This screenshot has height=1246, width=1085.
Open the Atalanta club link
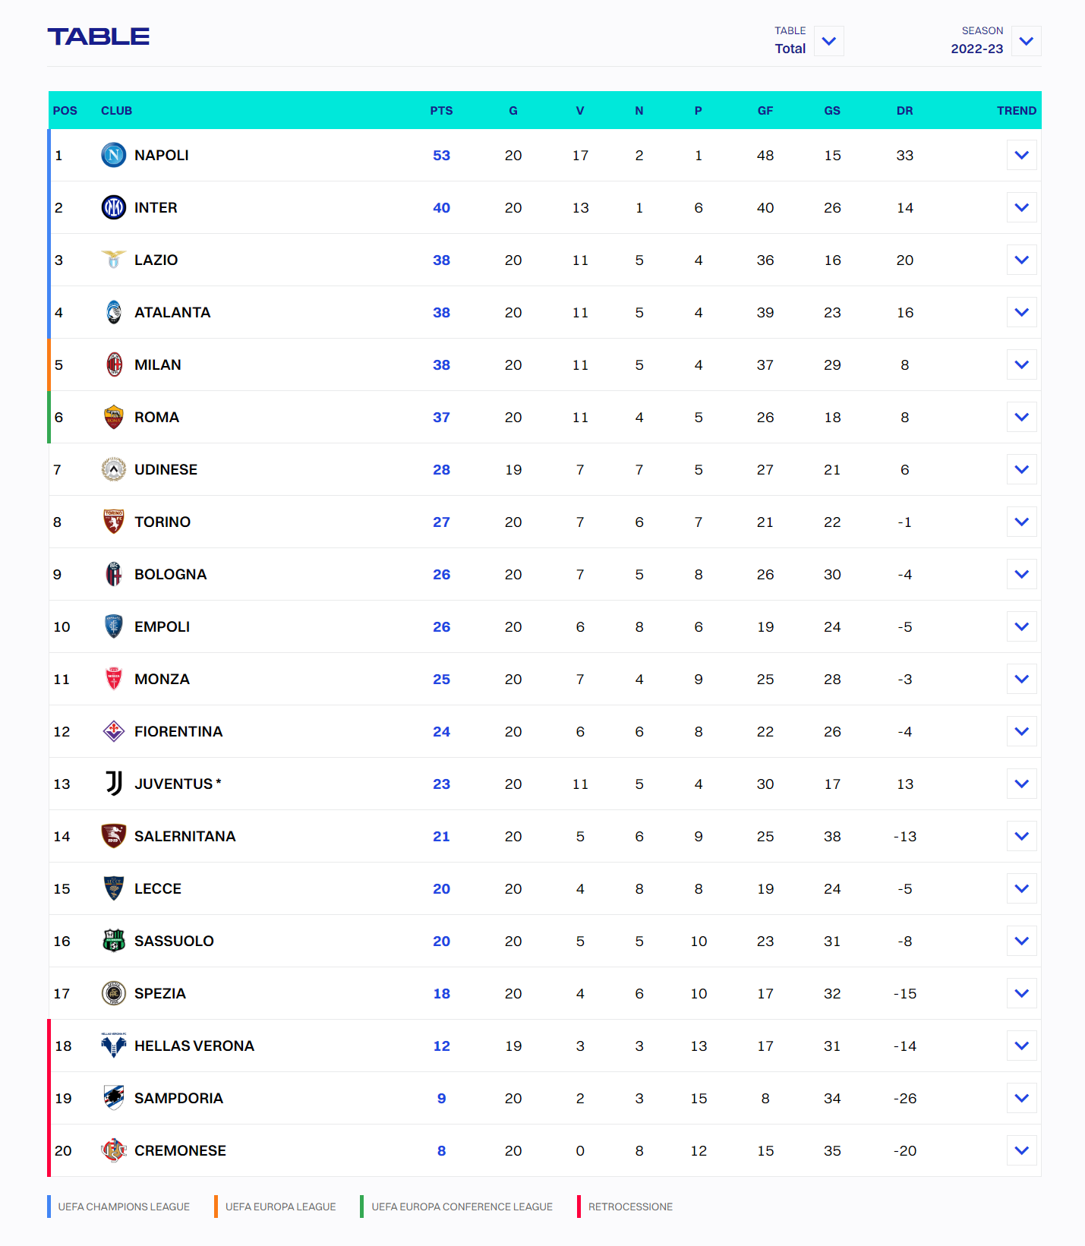pyautogui.click(x=172, y=312)
